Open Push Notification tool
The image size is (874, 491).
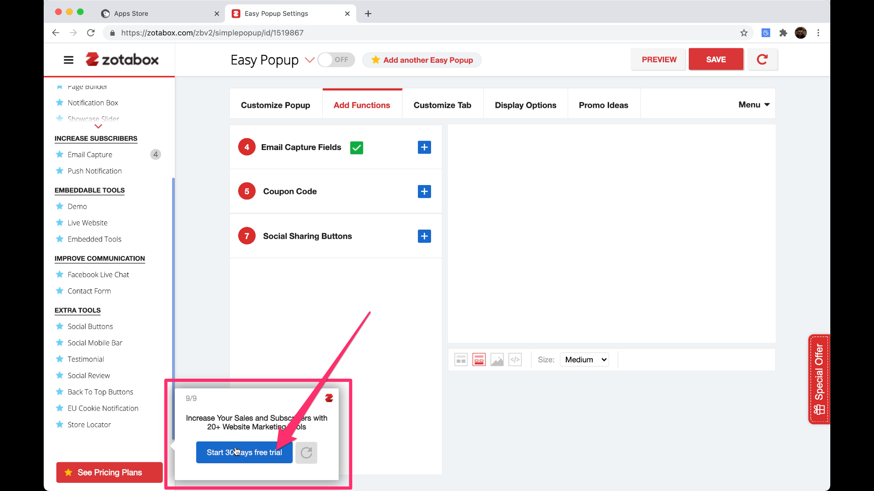tap(95, 171)
